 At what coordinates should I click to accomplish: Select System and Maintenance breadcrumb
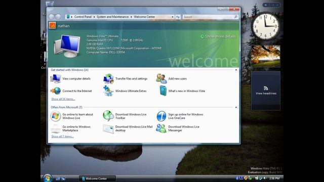pyautogui.click(x=112, y=17)
